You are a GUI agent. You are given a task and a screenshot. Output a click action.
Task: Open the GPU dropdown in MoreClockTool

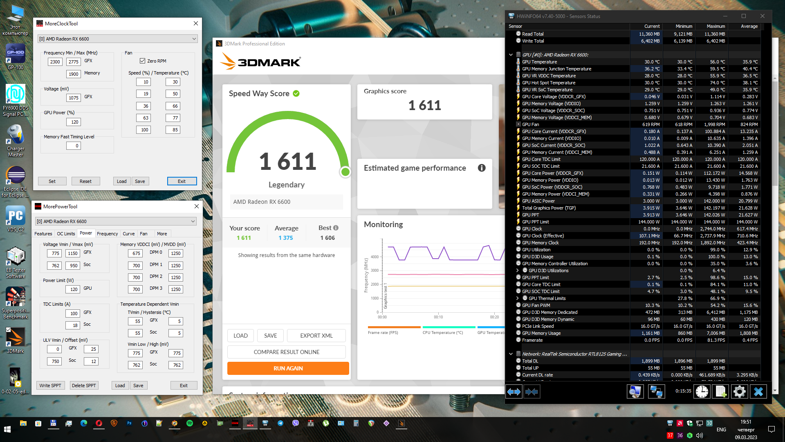pos(117,39)
